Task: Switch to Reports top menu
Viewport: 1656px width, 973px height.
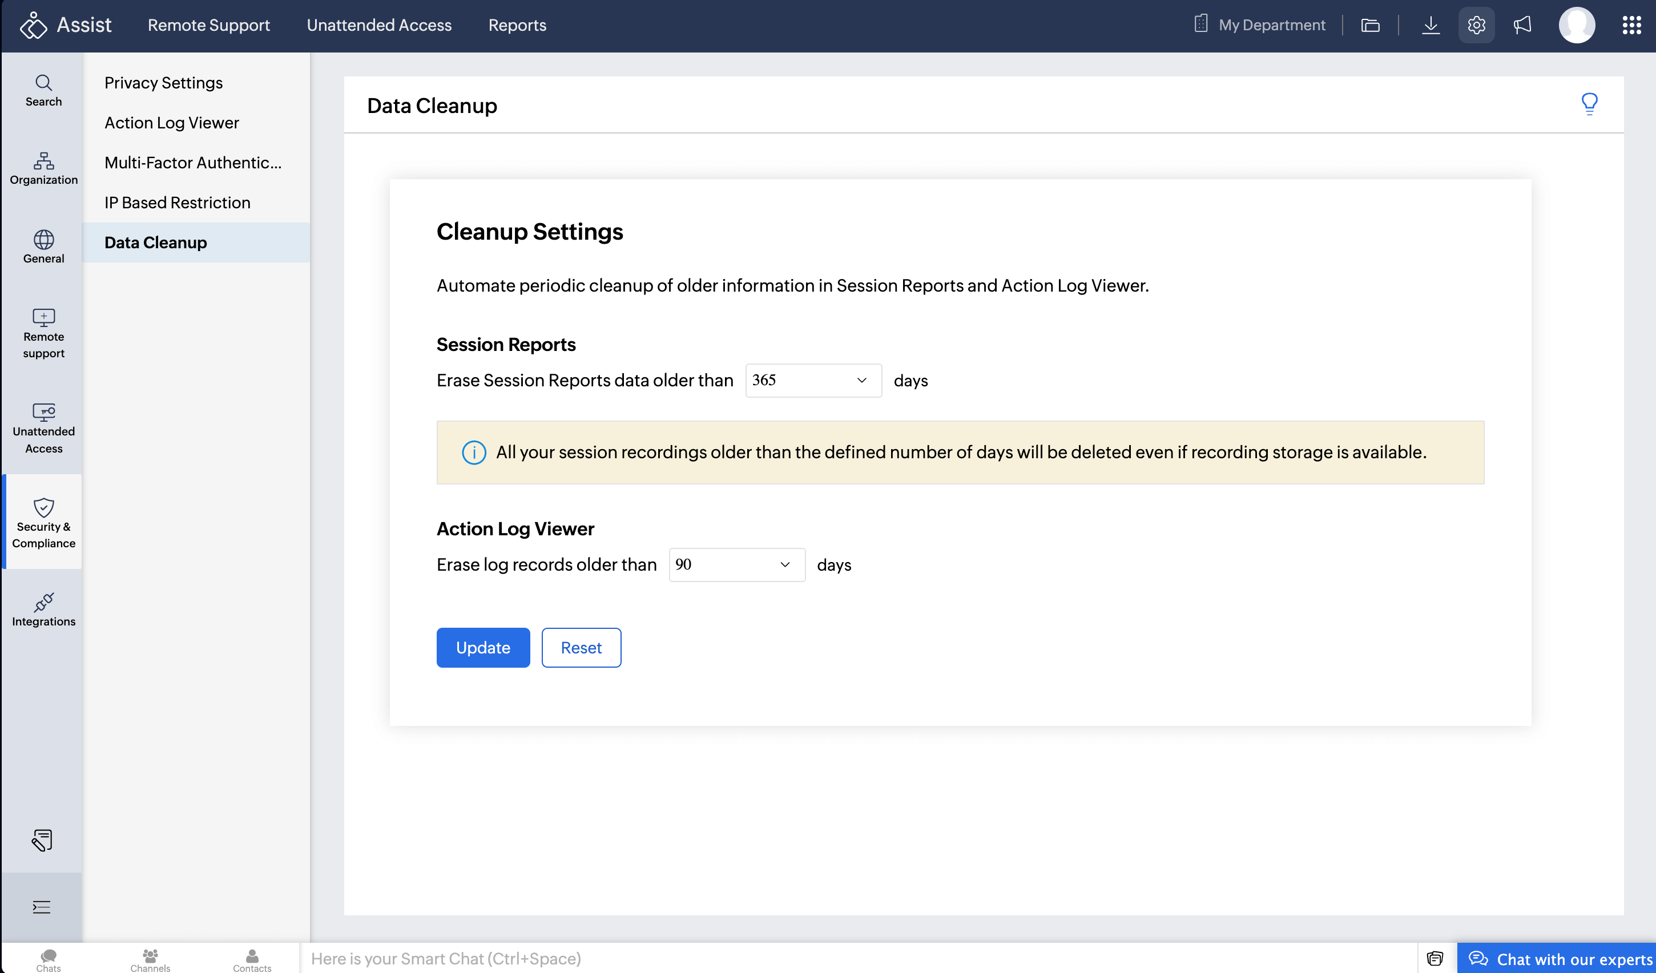Action: [517, 25]
